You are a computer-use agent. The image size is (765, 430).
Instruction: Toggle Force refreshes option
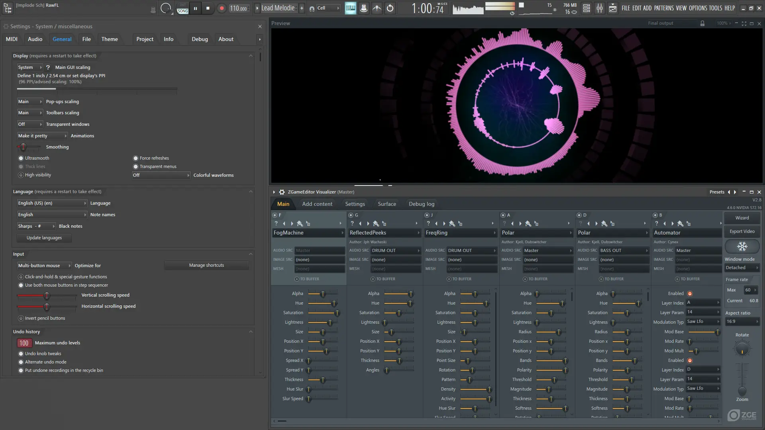(135, 158)
